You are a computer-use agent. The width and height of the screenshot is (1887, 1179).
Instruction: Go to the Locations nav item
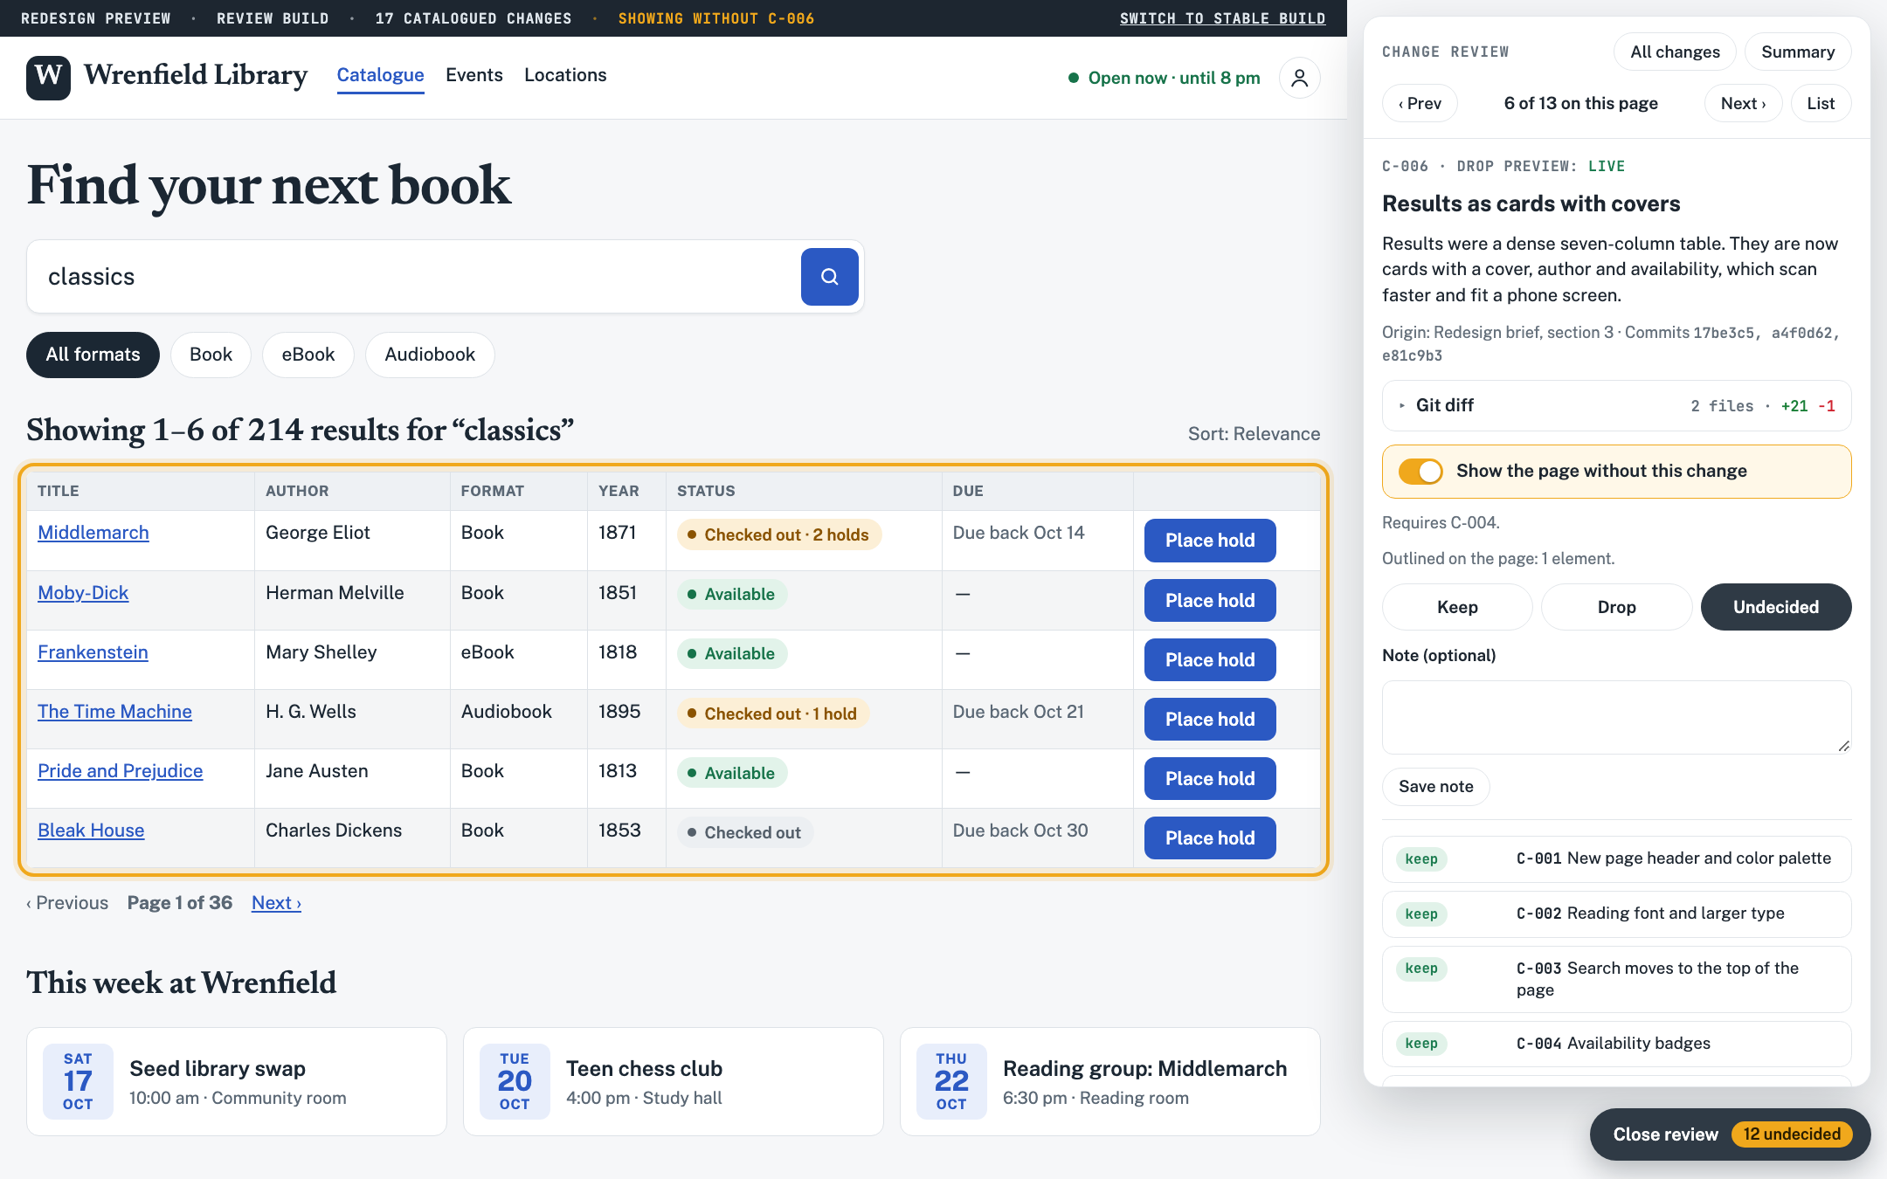[565, 75]
